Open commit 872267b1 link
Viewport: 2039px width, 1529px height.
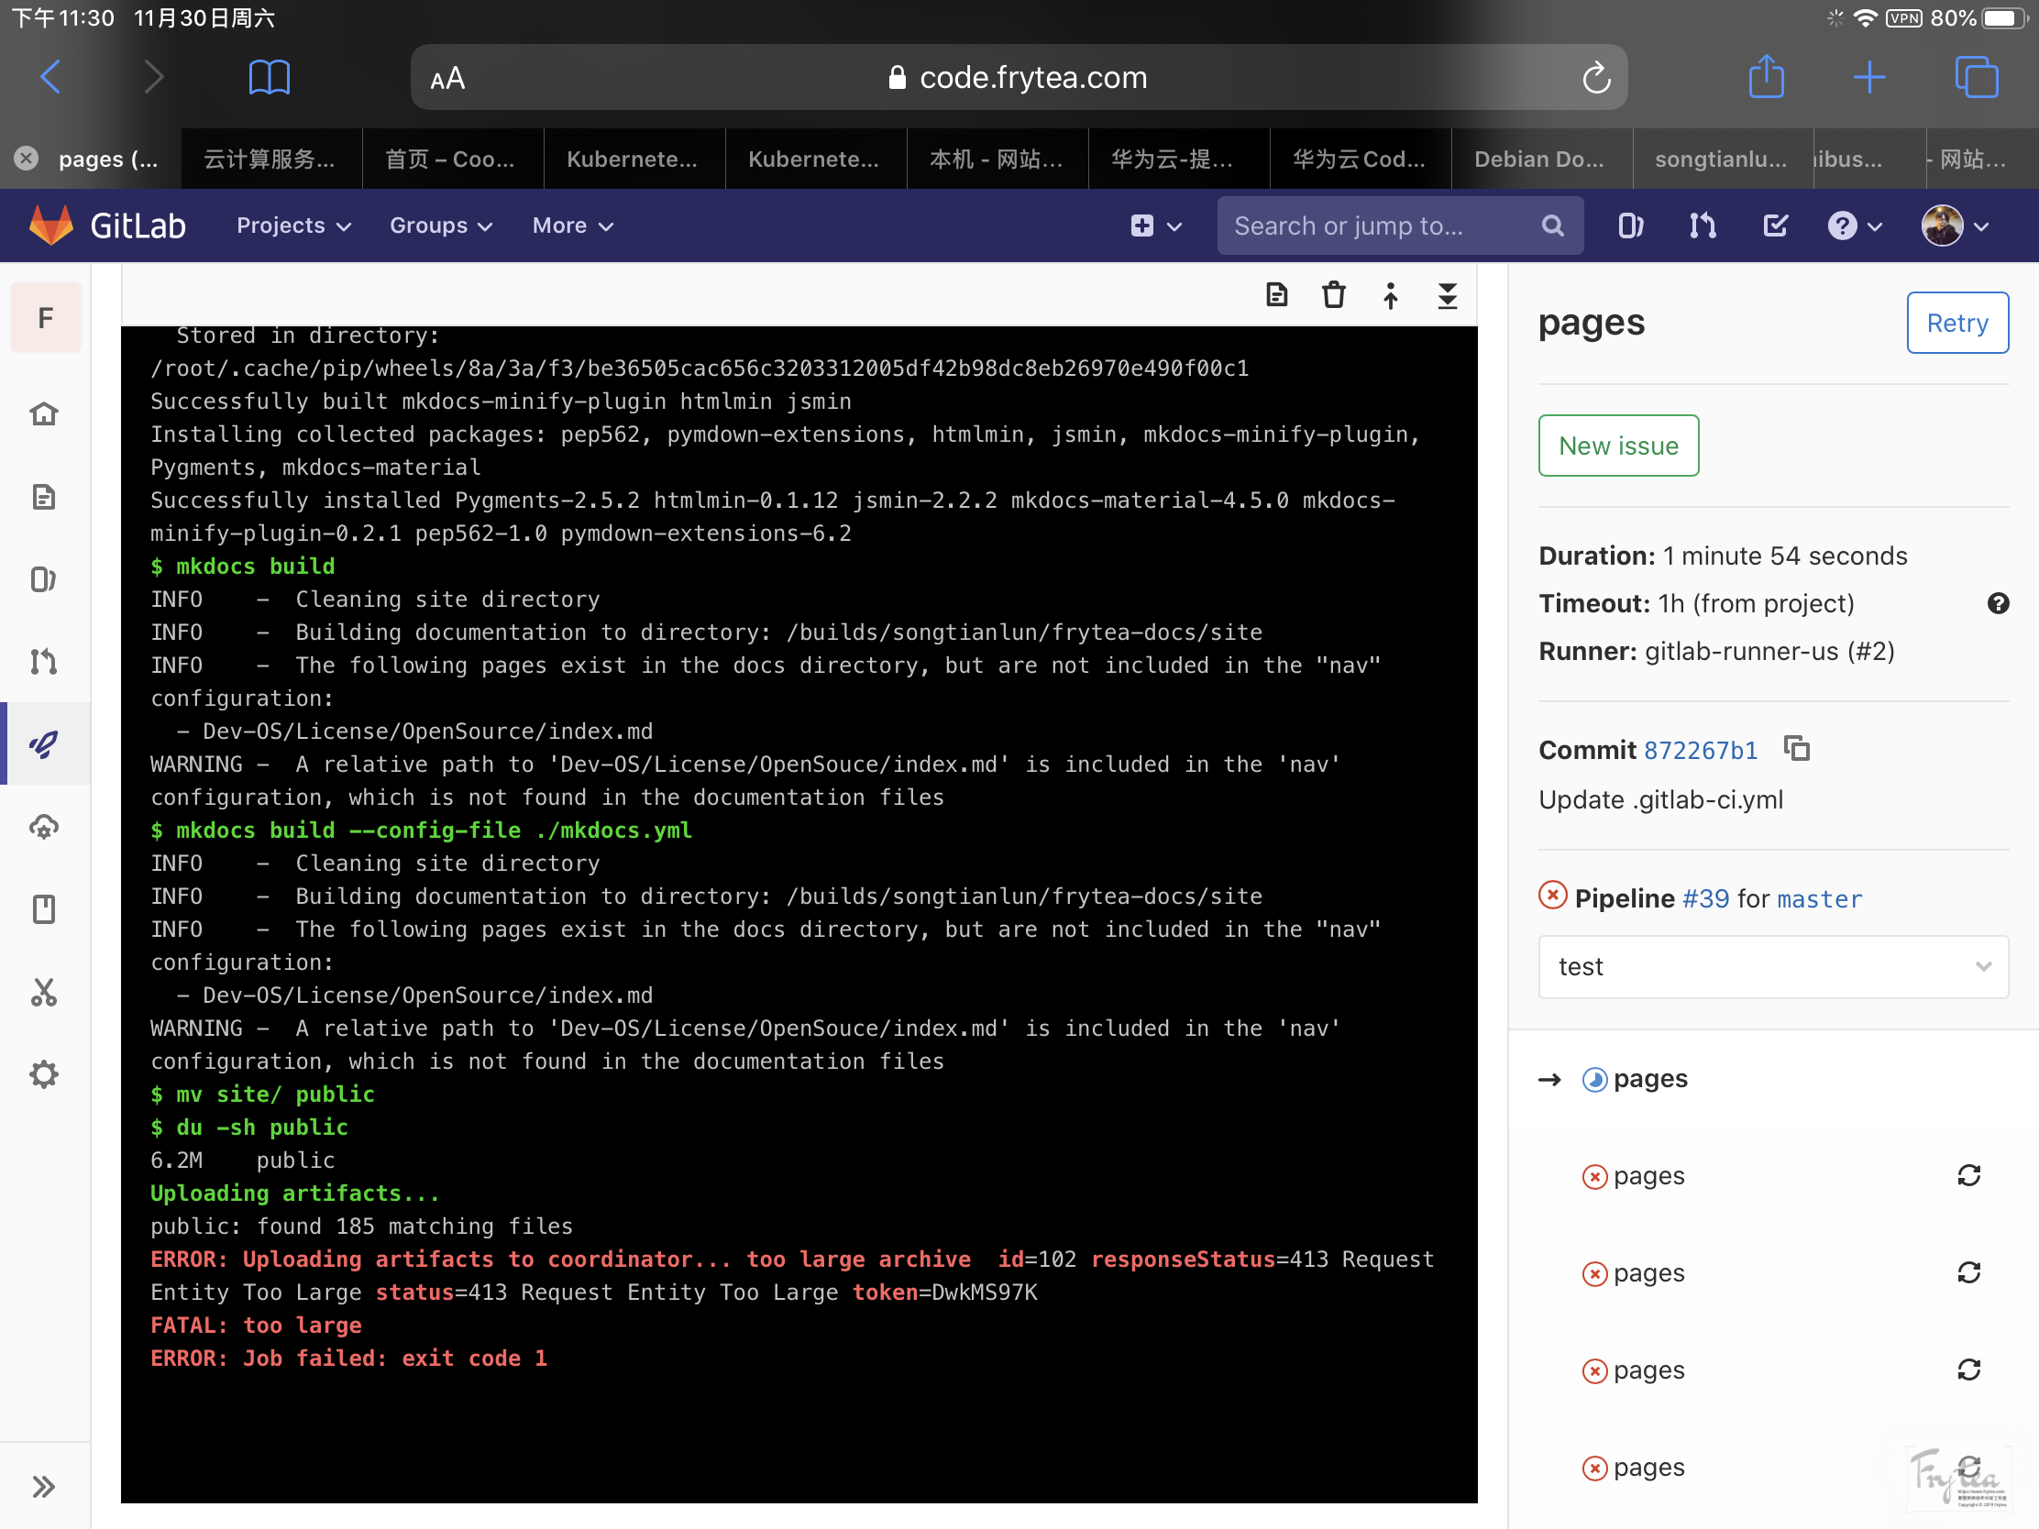1700,750
